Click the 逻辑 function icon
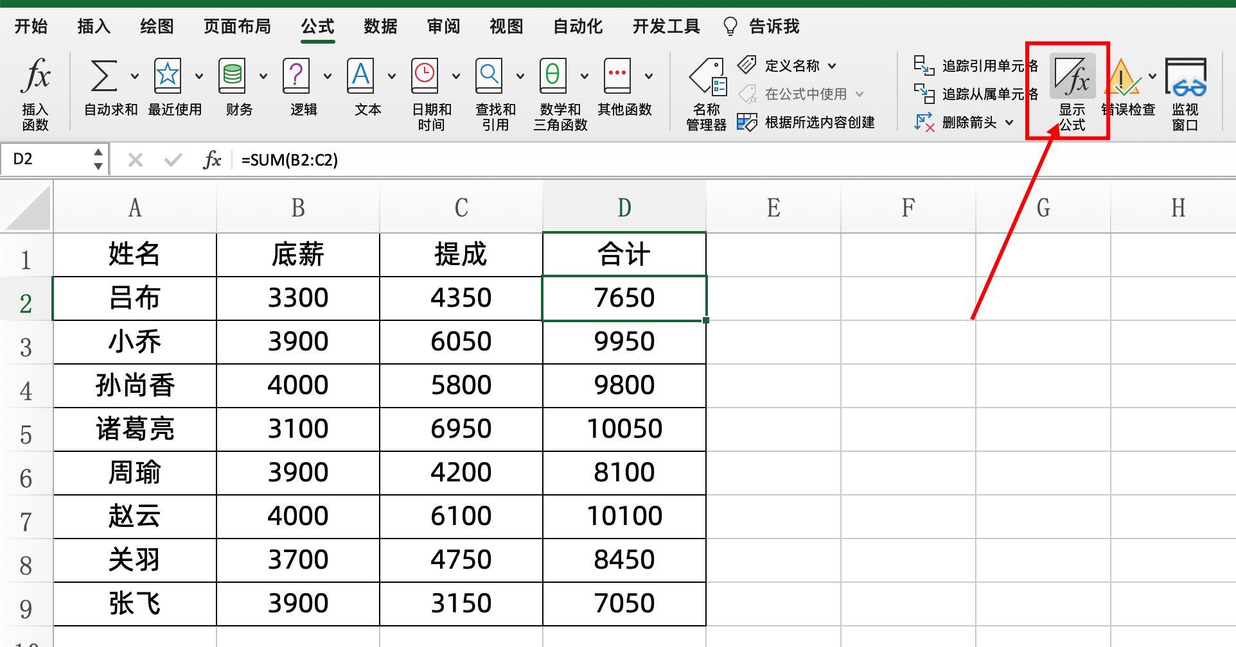The height and width of the screenshot is (647, 1236). click(297, 90)
